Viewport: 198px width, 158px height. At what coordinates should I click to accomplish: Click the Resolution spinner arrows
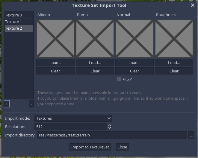point(110,127)
